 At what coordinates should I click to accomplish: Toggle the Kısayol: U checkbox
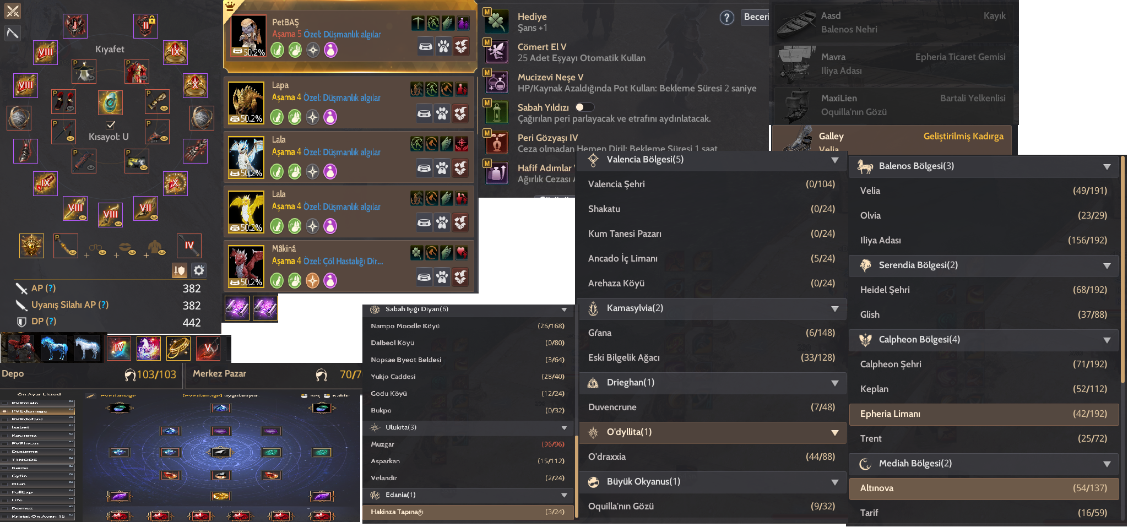[x=110, y=125]
